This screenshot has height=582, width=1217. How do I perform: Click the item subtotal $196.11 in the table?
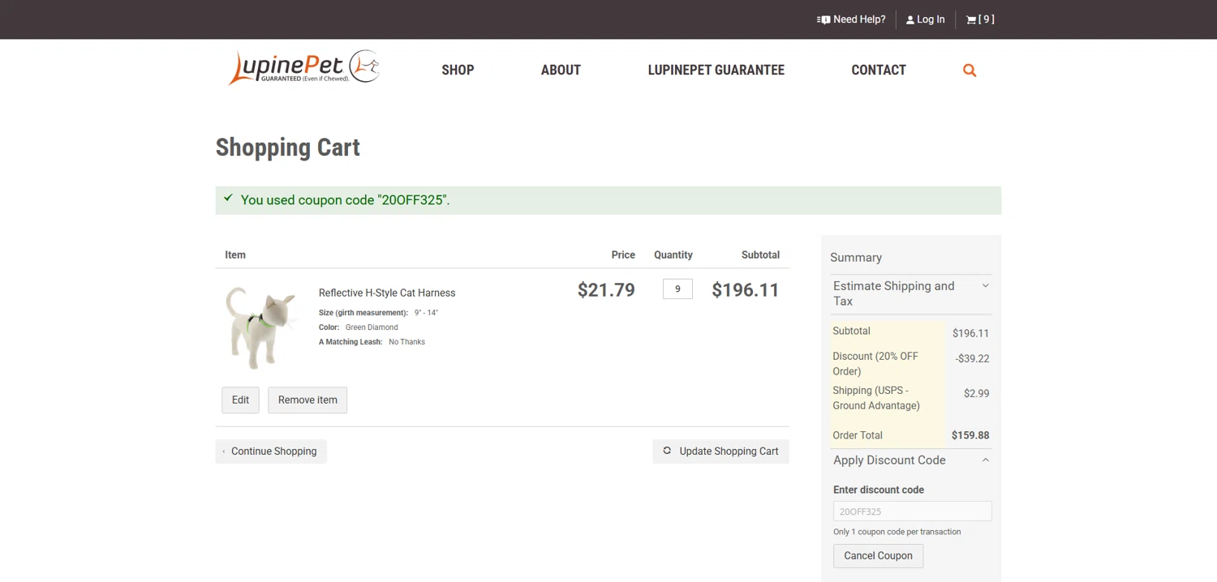pos(746,290)
